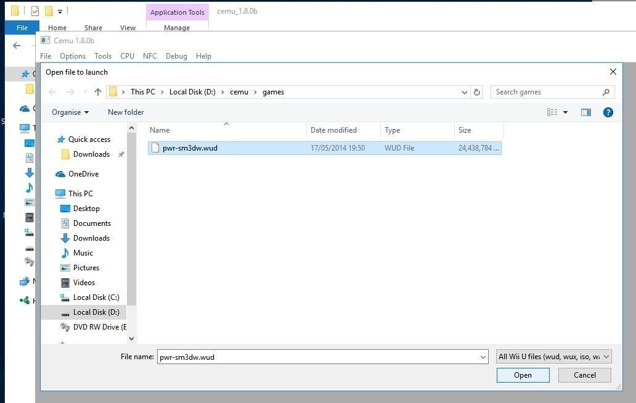Click the Pictures icon in tree

pyautogui.click(x=65, y=268)
